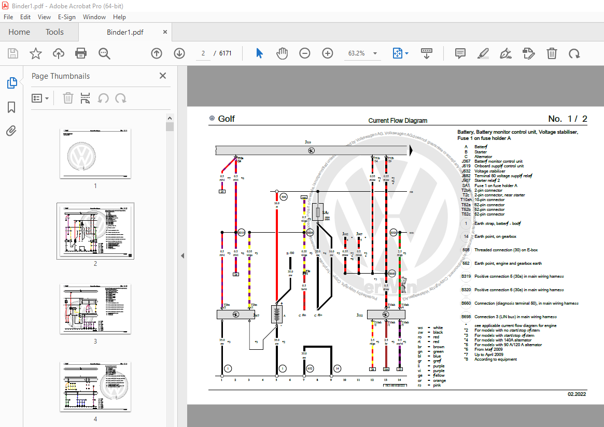
Task: Select page 2 thumbnail
Action: click(95, 231)
